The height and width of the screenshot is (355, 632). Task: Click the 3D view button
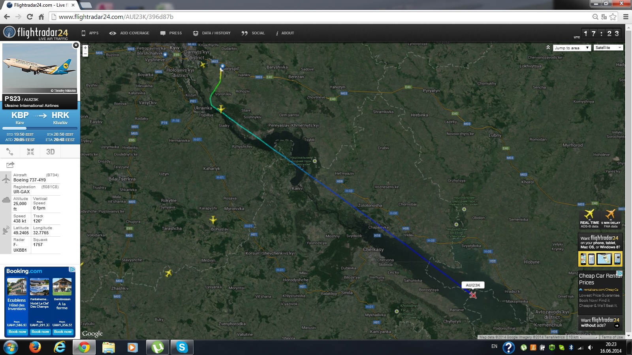click(50, 152)
